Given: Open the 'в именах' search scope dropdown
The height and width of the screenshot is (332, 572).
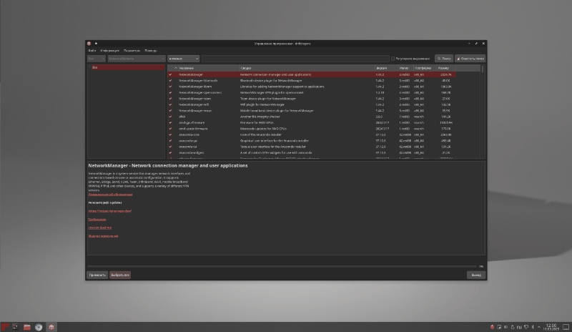Looking at the screenshot, I should [x=184, y=59].
